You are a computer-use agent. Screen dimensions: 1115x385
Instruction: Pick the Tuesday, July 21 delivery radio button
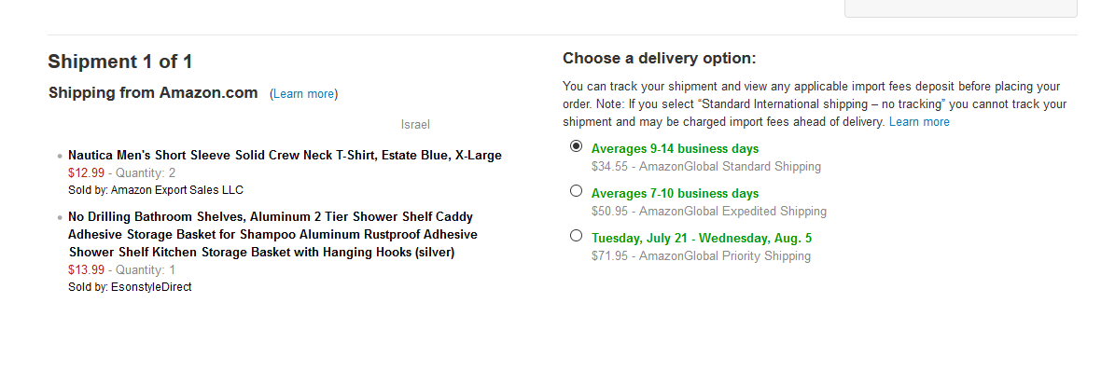(x=576, y=236)
